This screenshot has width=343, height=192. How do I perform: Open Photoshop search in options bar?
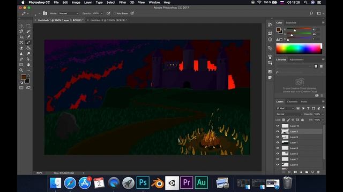[311, 13]
